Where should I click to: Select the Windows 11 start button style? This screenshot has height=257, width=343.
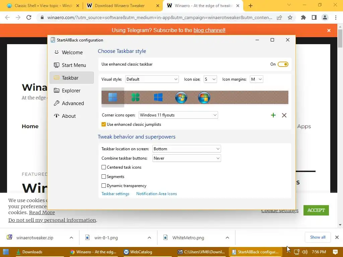(x=113, y=97)
